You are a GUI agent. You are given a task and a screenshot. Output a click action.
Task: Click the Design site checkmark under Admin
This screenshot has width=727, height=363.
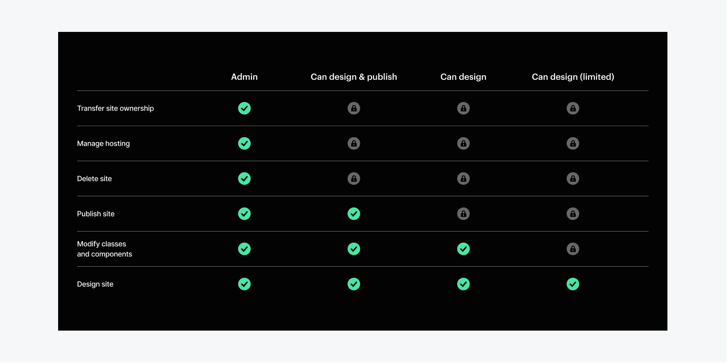[245, 284]
